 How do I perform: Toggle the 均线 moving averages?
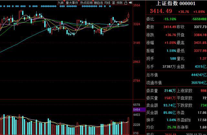(107, 3)
